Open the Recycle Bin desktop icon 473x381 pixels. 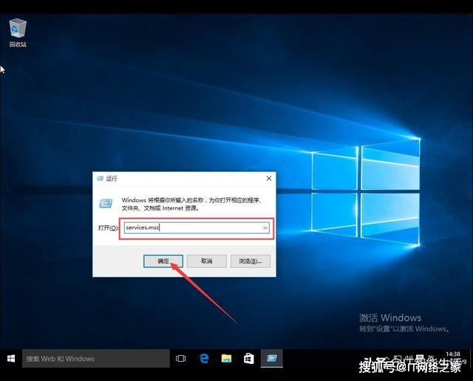coord(18,32)
